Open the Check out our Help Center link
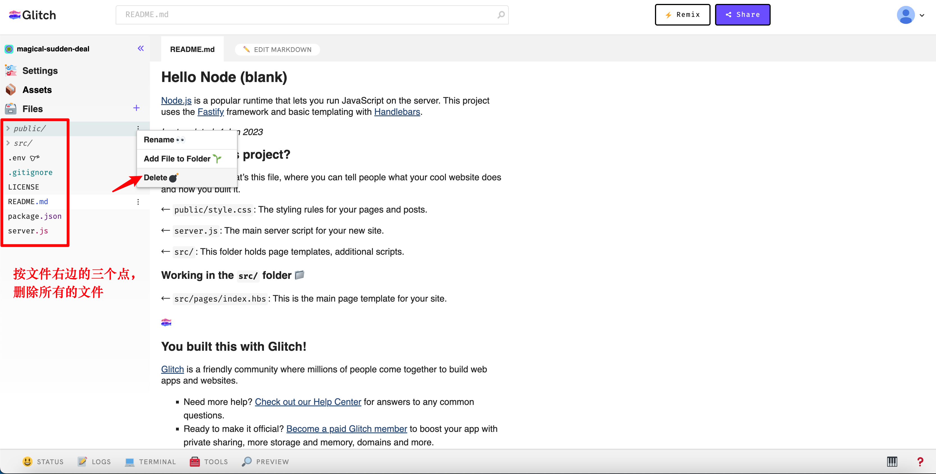 (x=308, y=402)
